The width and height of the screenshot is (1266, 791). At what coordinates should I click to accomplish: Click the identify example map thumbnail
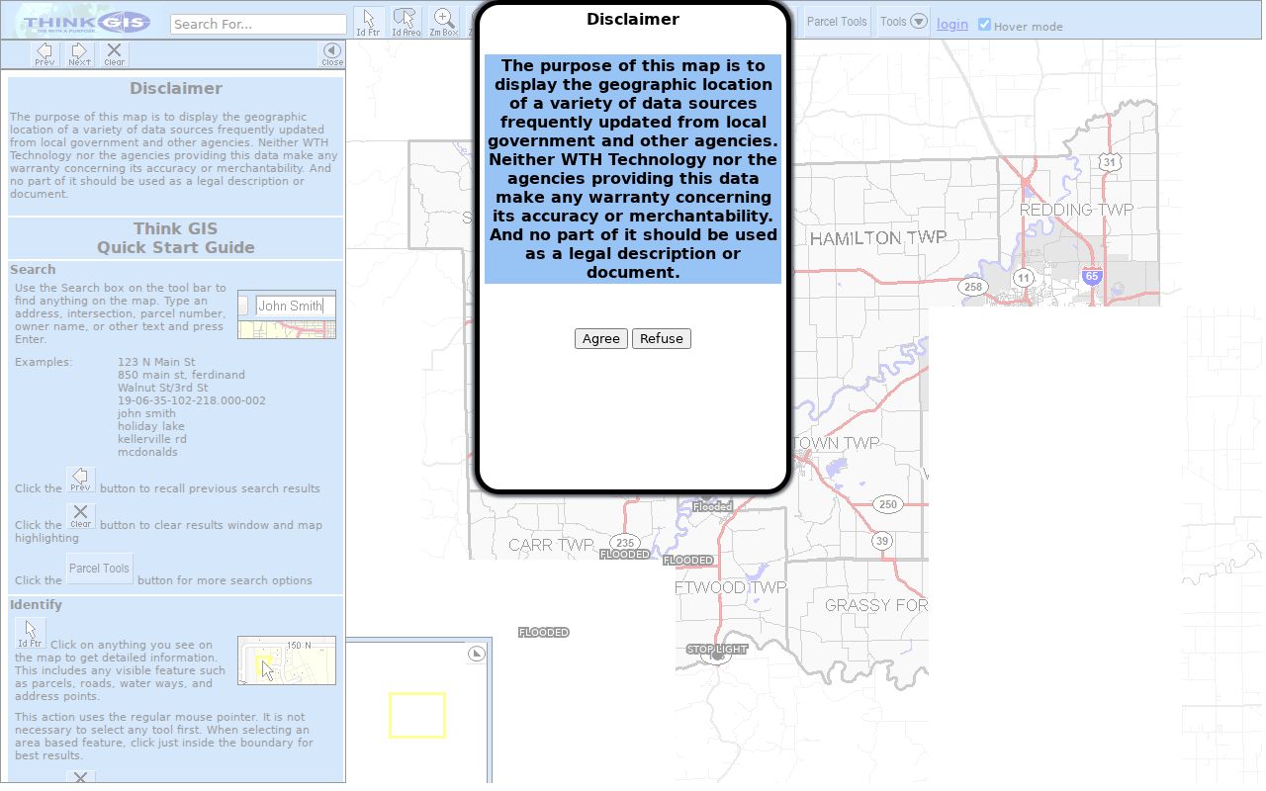click(x=287, y=660)
